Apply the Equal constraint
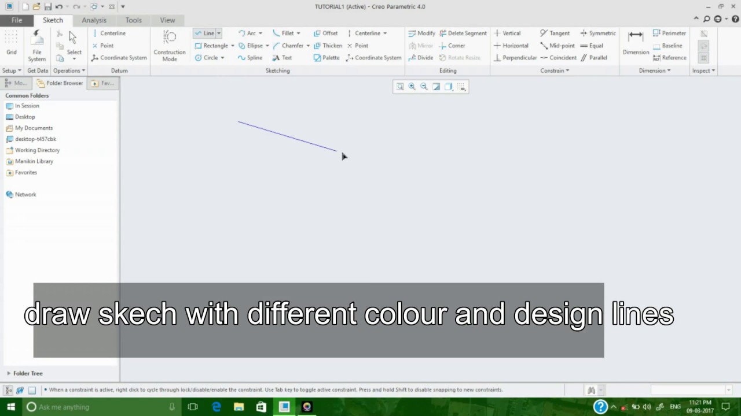This screenshot has width=741, height=416. click(592, 46)
